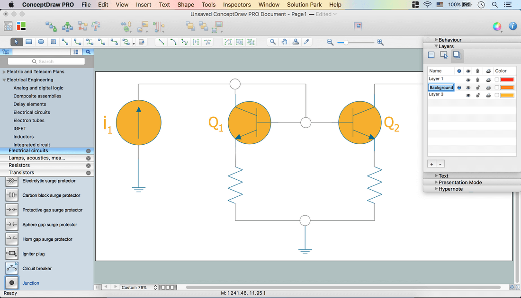Open the Inspectors menu

pos(237,5)
